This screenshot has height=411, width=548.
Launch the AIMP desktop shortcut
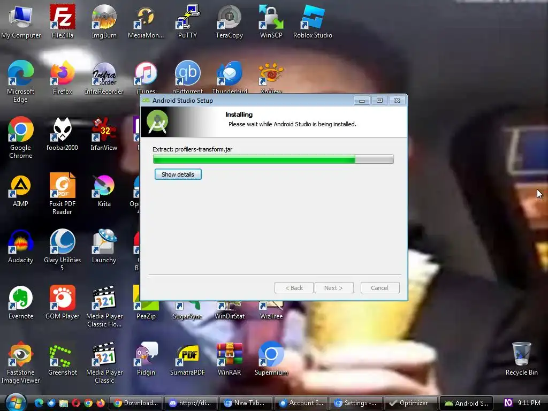21,190
